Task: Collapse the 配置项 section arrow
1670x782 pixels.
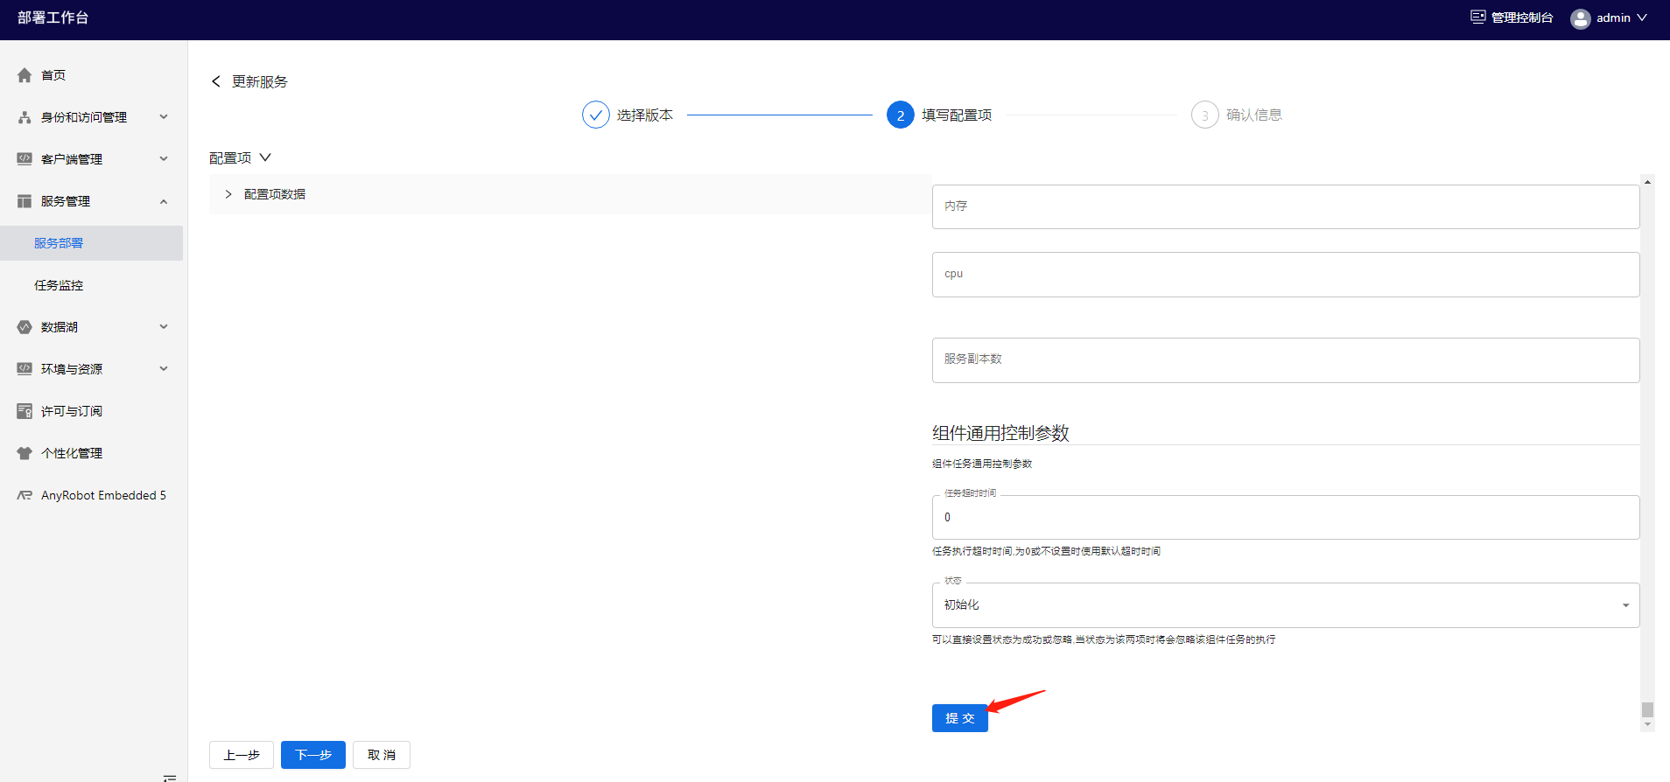Action: click(265, 157)
